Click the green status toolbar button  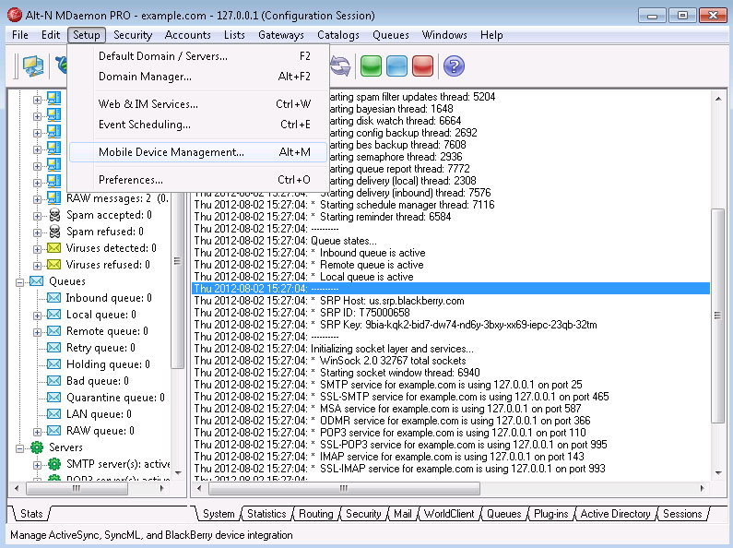tap(371, 66)
